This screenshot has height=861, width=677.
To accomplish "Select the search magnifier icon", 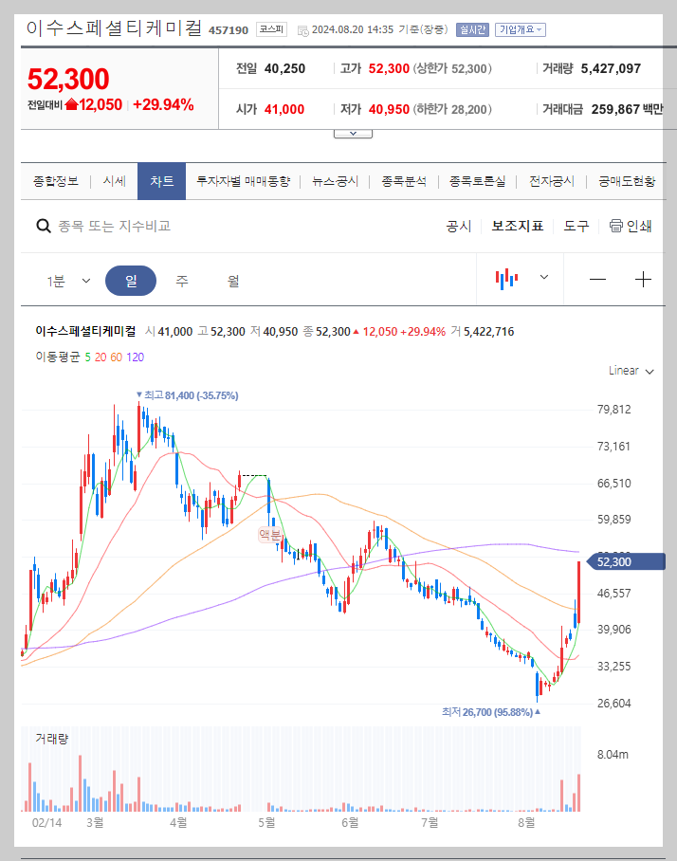I will click(x=44, y=227).
